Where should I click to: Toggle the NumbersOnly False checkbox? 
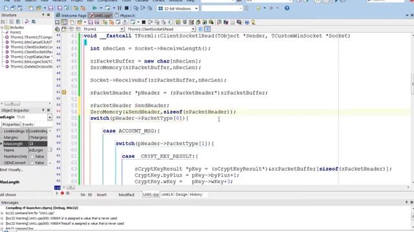[32, 157]
